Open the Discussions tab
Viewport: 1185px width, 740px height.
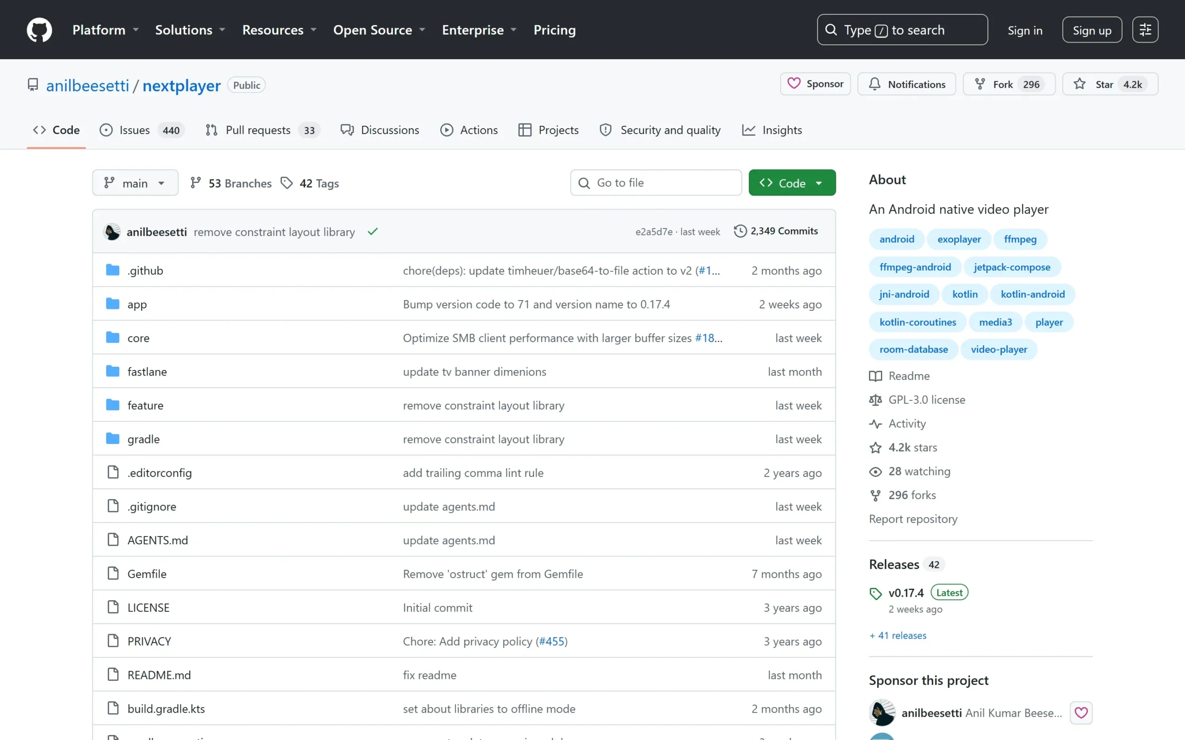(380, 130)
